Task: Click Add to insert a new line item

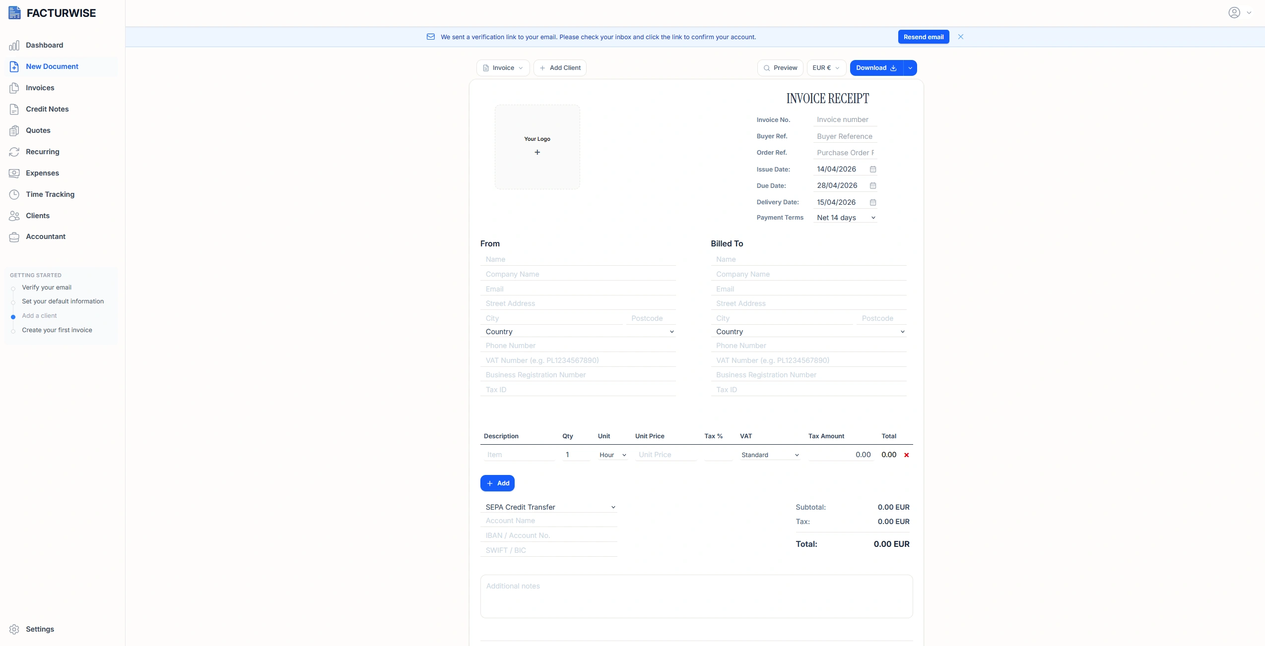Action: coord(497,483)
